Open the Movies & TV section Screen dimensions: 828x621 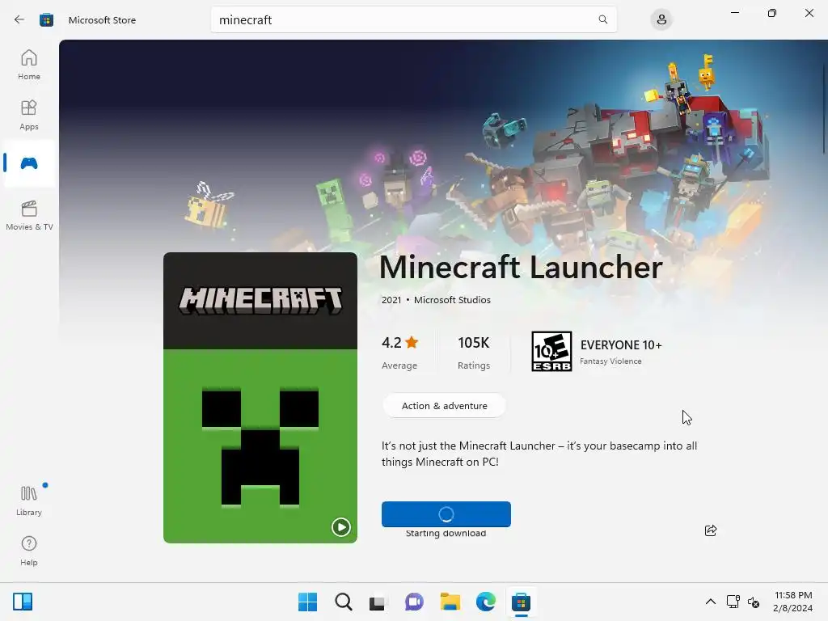click(x=29, y=215)
